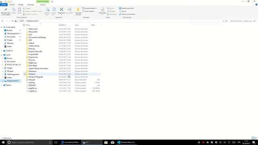Switch to the Affichage ribbon tab
Image resolution: width=258 pixels, height=145 pixels.
pos(31,5)
